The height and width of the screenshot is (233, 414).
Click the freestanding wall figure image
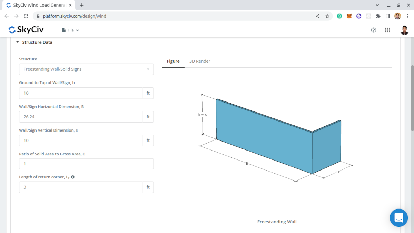tap(276, 137)
